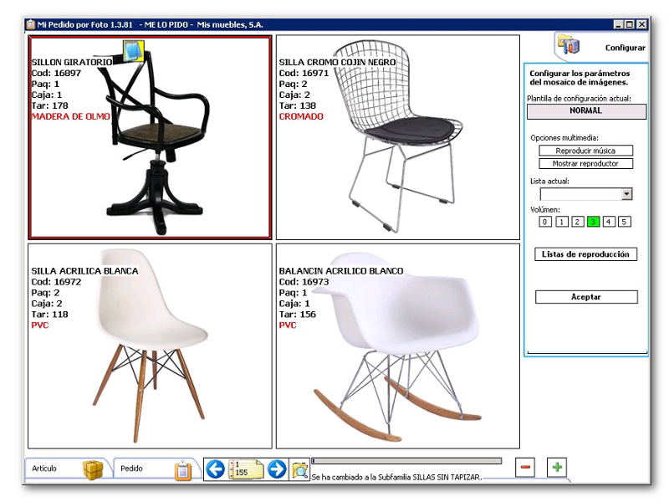669x502 pixels.
Task: Set volume level to 0
Action: click(x=545, y=222)
